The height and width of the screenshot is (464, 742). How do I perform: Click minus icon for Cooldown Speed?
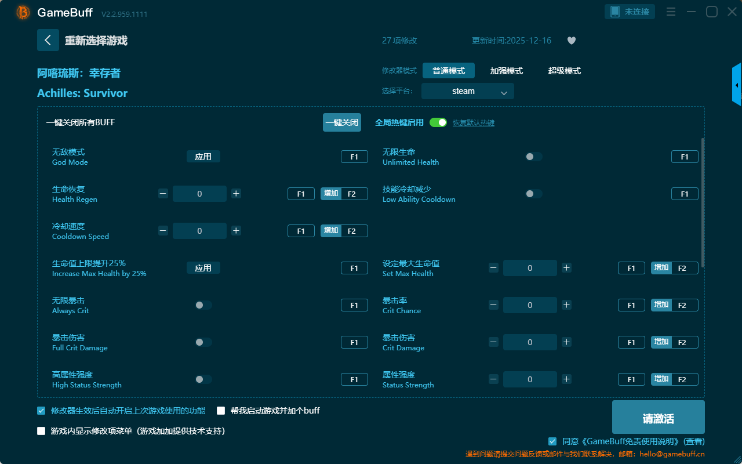163,231
